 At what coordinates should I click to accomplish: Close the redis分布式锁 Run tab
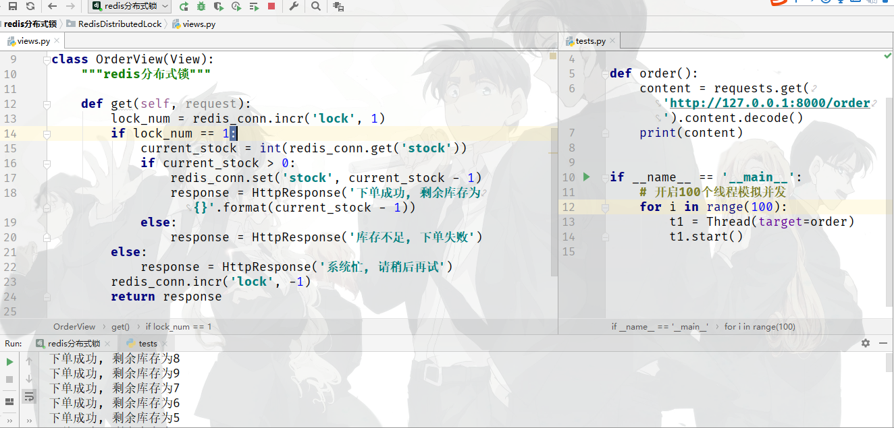(x=107, y=344)
